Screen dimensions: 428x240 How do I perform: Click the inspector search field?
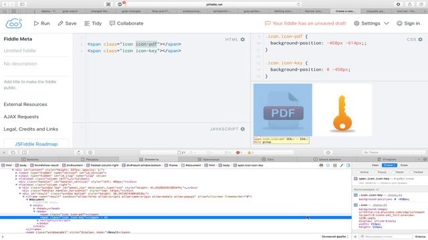coord(393,153)
